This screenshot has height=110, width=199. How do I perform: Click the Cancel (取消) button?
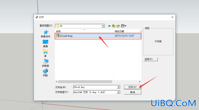(x=133, y=92)
